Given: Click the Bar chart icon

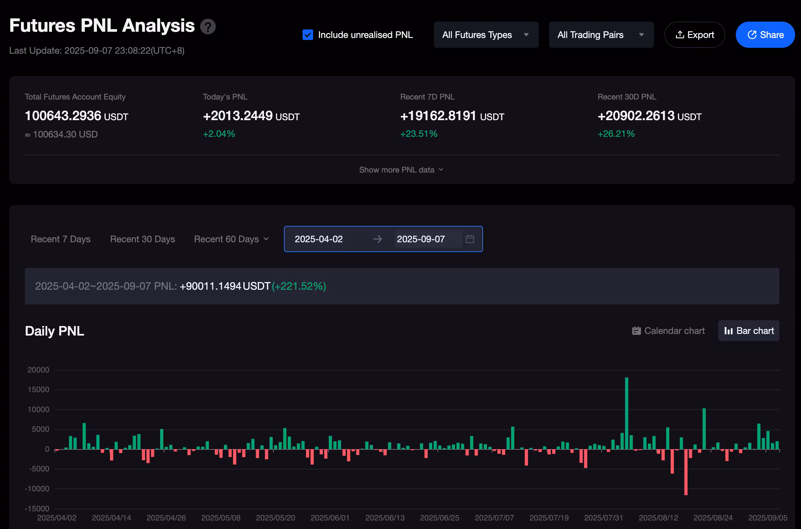Looking at the screenshot, I should (728, 331).
